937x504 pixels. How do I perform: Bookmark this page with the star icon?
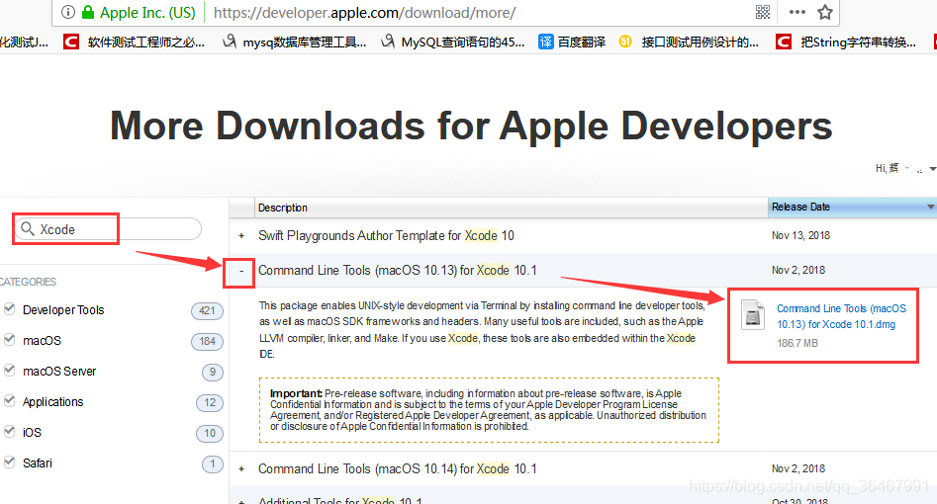click(x=824, y=12)
